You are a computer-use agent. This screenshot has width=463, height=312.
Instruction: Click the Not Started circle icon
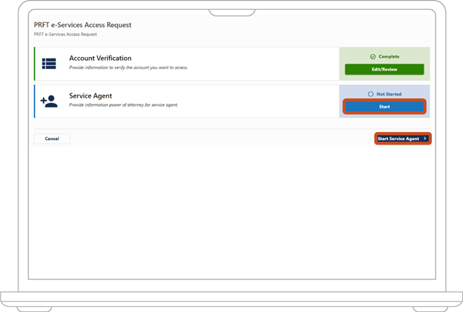[x=370, y=94]
